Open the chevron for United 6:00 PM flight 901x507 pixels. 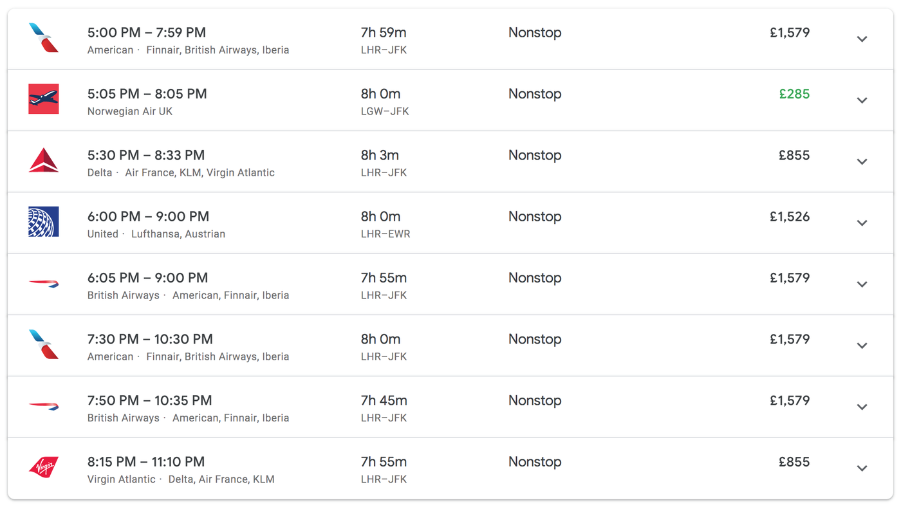(862, 223)
